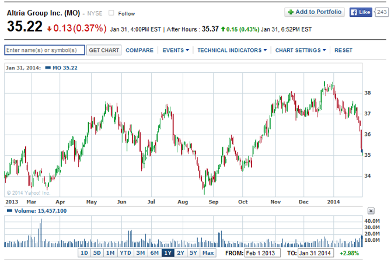Select the 6M time range
The height and width of the screenshot is (260, 391).
(x=154, y=253)
